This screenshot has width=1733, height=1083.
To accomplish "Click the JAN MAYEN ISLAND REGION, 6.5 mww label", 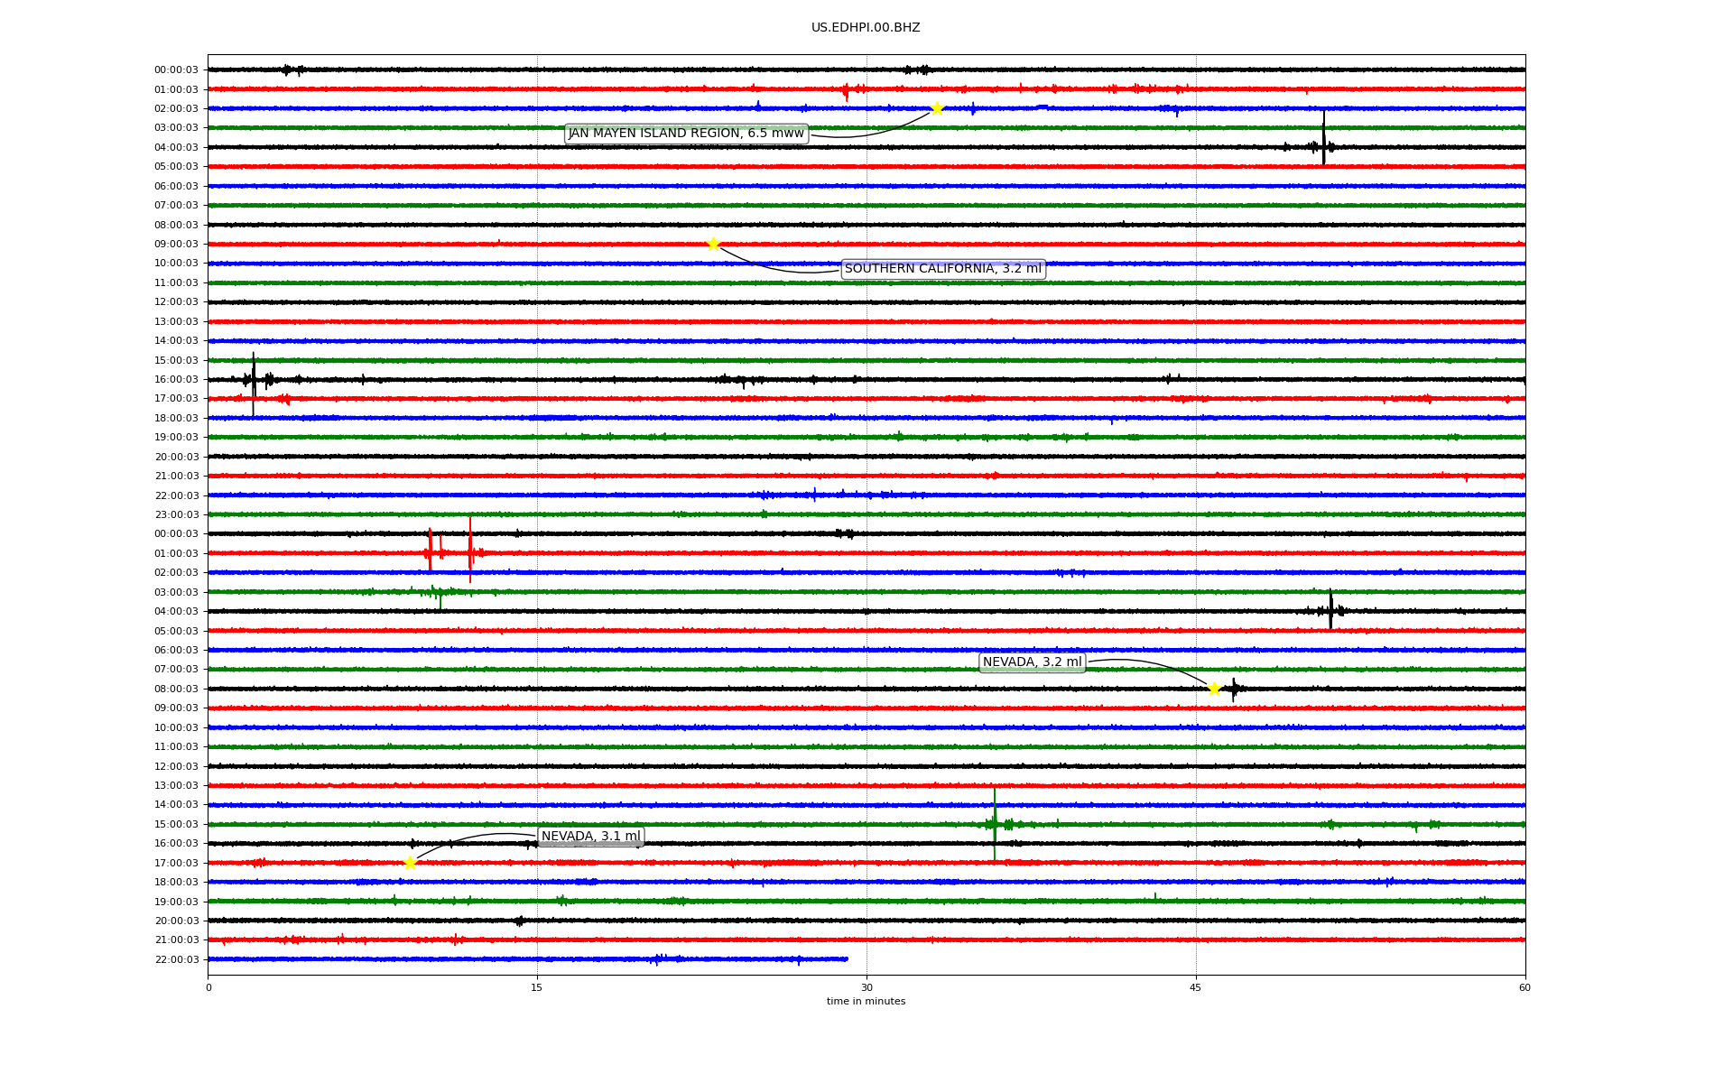I will [x=686, y=134].
